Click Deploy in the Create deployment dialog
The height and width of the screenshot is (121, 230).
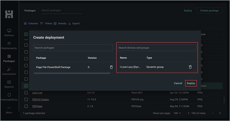pos(191,83)
